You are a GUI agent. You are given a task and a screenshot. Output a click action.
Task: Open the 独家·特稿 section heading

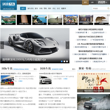point(85,68)
